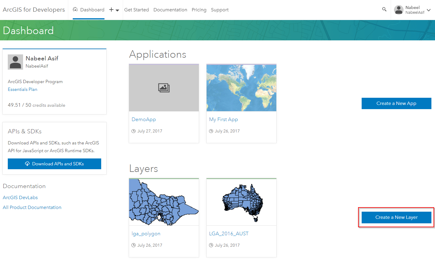Click Download APIs and SDKs button
The width and height of the screenshot is (435, 261).
54,164
